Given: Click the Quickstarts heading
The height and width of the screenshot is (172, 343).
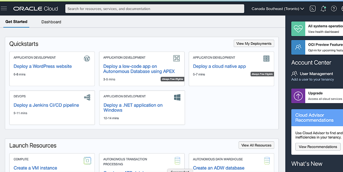Looking at the screenshot, I should click(x=24, y=44).
